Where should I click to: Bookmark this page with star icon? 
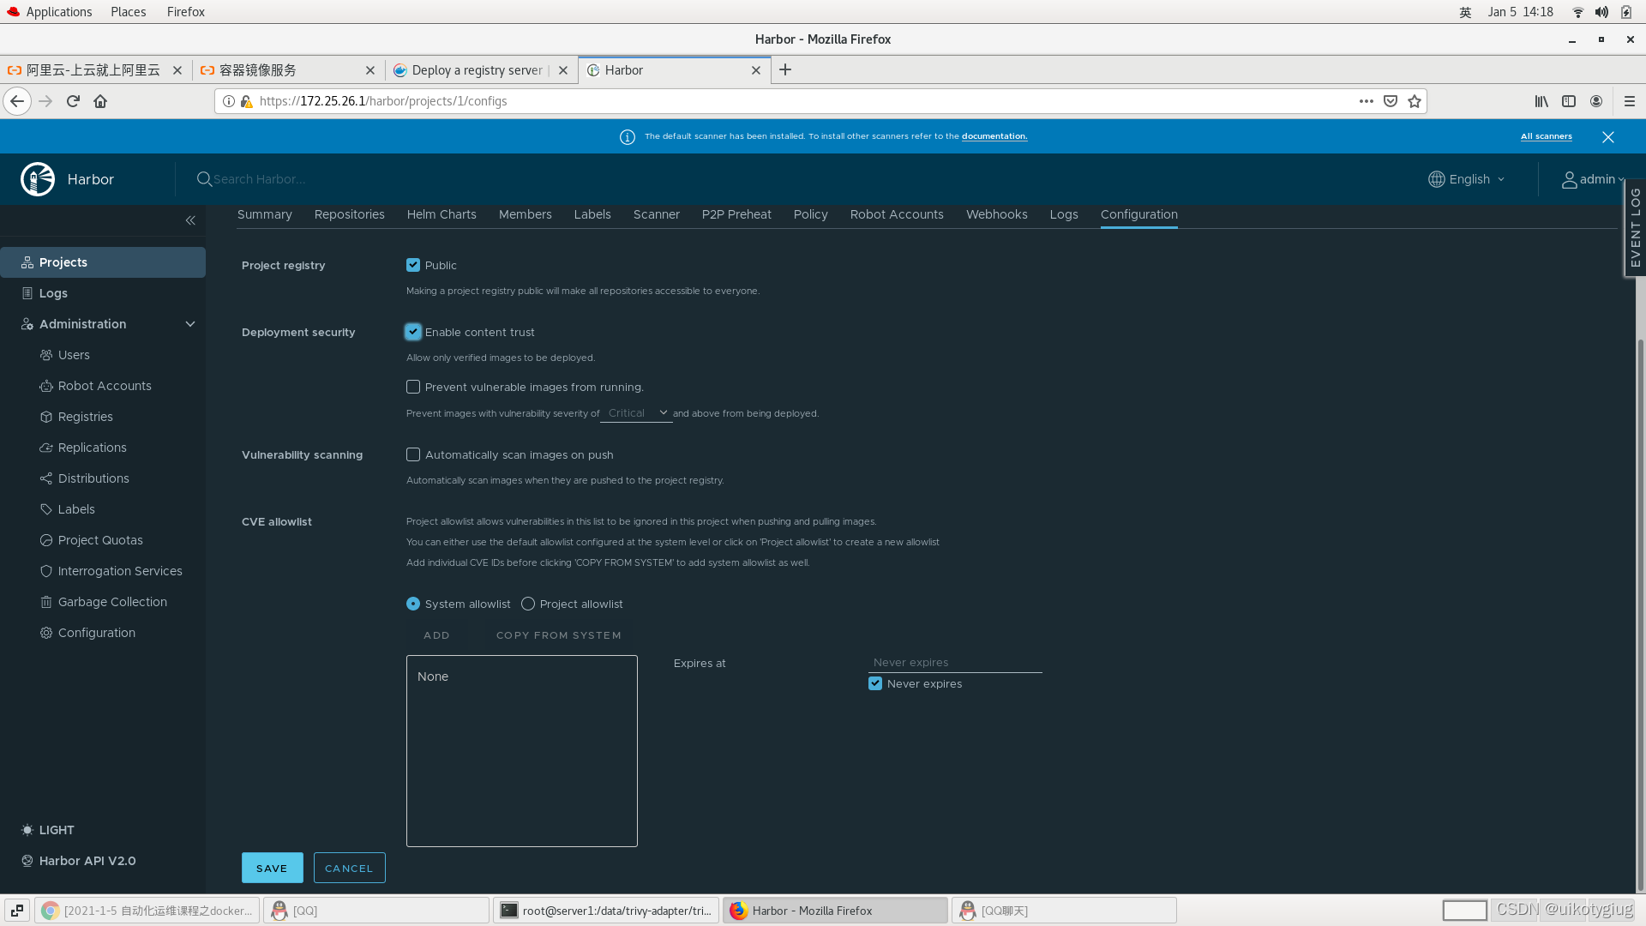point(1415,101)
